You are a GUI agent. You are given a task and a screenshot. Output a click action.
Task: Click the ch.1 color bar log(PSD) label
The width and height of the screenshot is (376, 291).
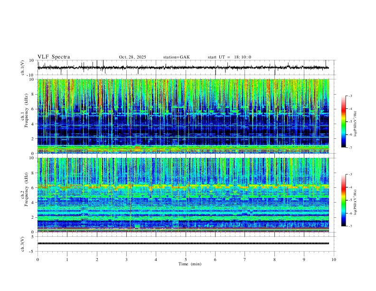(x=355, y=124)
